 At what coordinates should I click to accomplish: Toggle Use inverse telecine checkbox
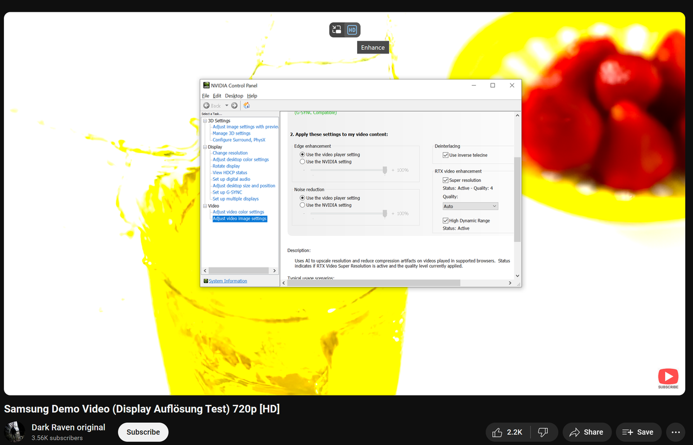[445, 155]
